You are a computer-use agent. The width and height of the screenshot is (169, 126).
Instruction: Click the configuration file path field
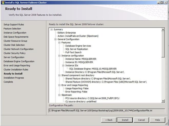(x=107, y=110)
